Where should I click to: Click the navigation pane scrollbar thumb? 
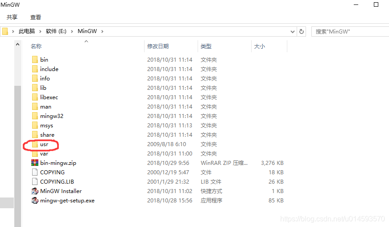tap(17, 156)
